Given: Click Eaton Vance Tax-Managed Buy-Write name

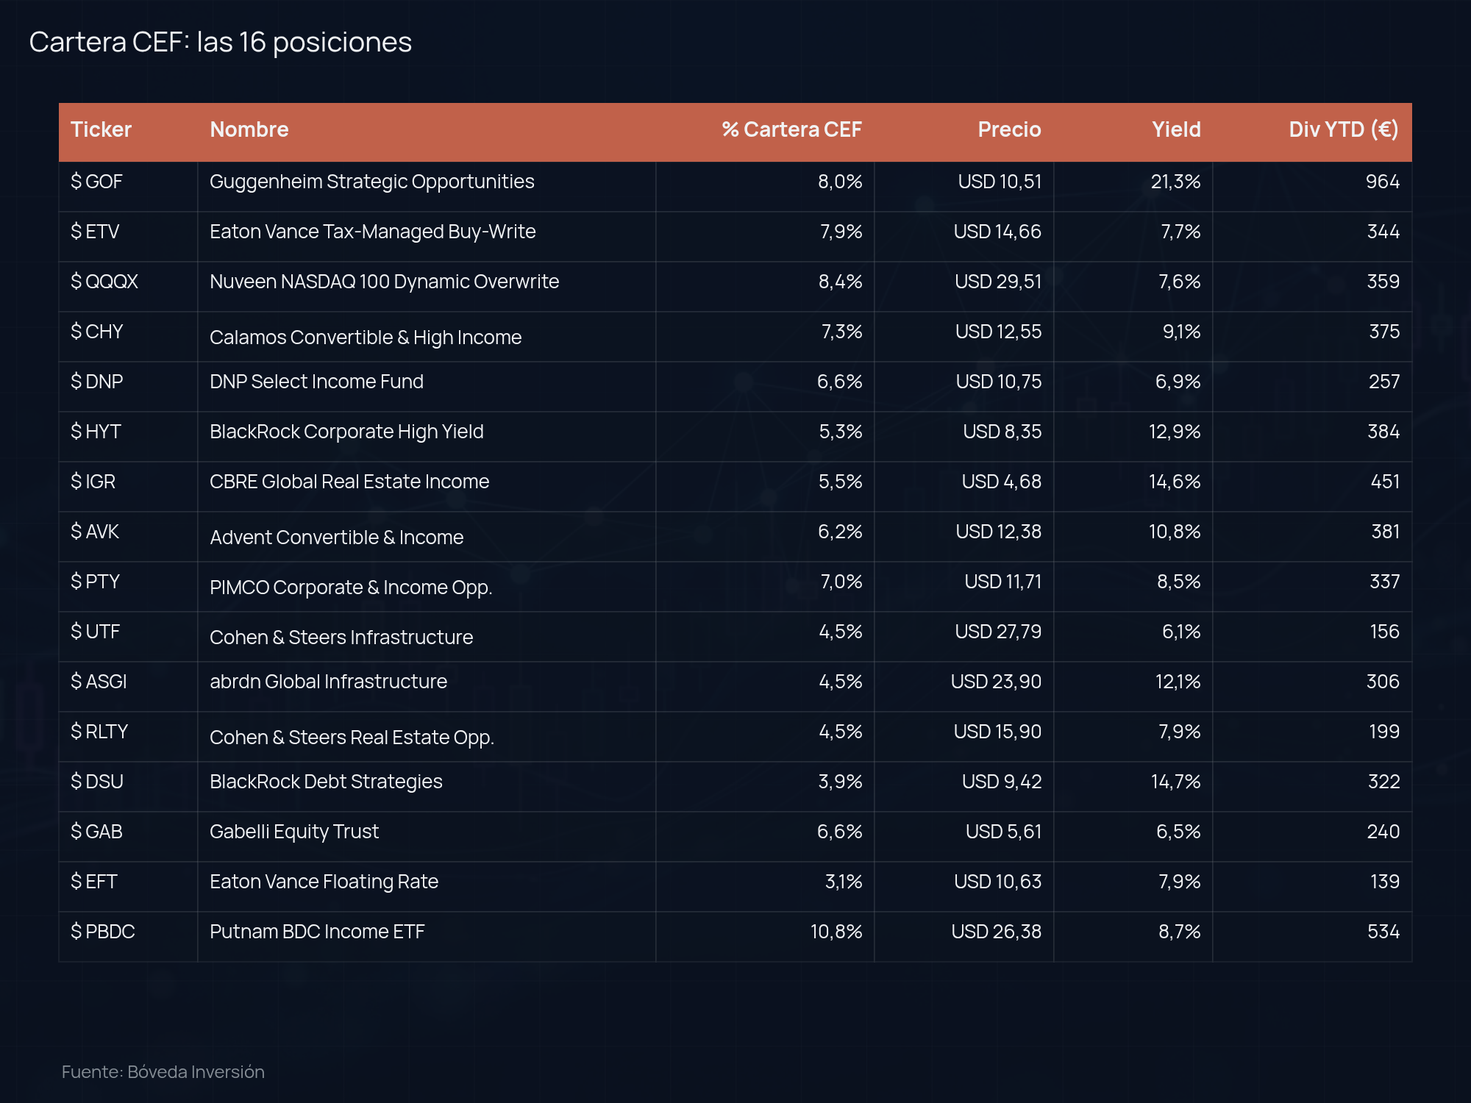Looking at the screenshot, I should (x=373, y=232).
